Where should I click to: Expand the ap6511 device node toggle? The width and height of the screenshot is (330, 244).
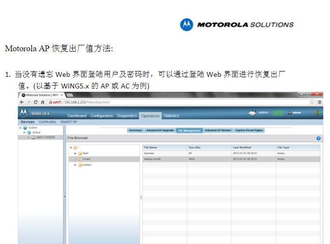tap(28, 137)
